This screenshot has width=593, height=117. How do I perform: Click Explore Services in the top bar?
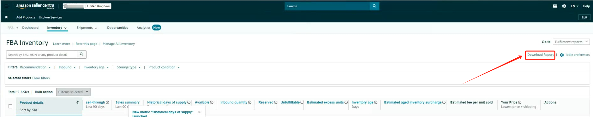click(51, 17)
